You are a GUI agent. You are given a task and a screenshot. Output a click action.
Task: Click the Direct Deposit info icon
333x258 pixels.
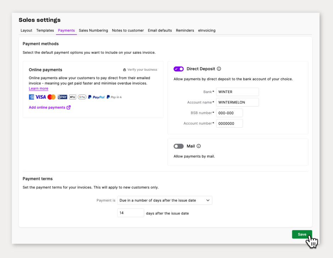pyautogui.click(x=219, y=69)
